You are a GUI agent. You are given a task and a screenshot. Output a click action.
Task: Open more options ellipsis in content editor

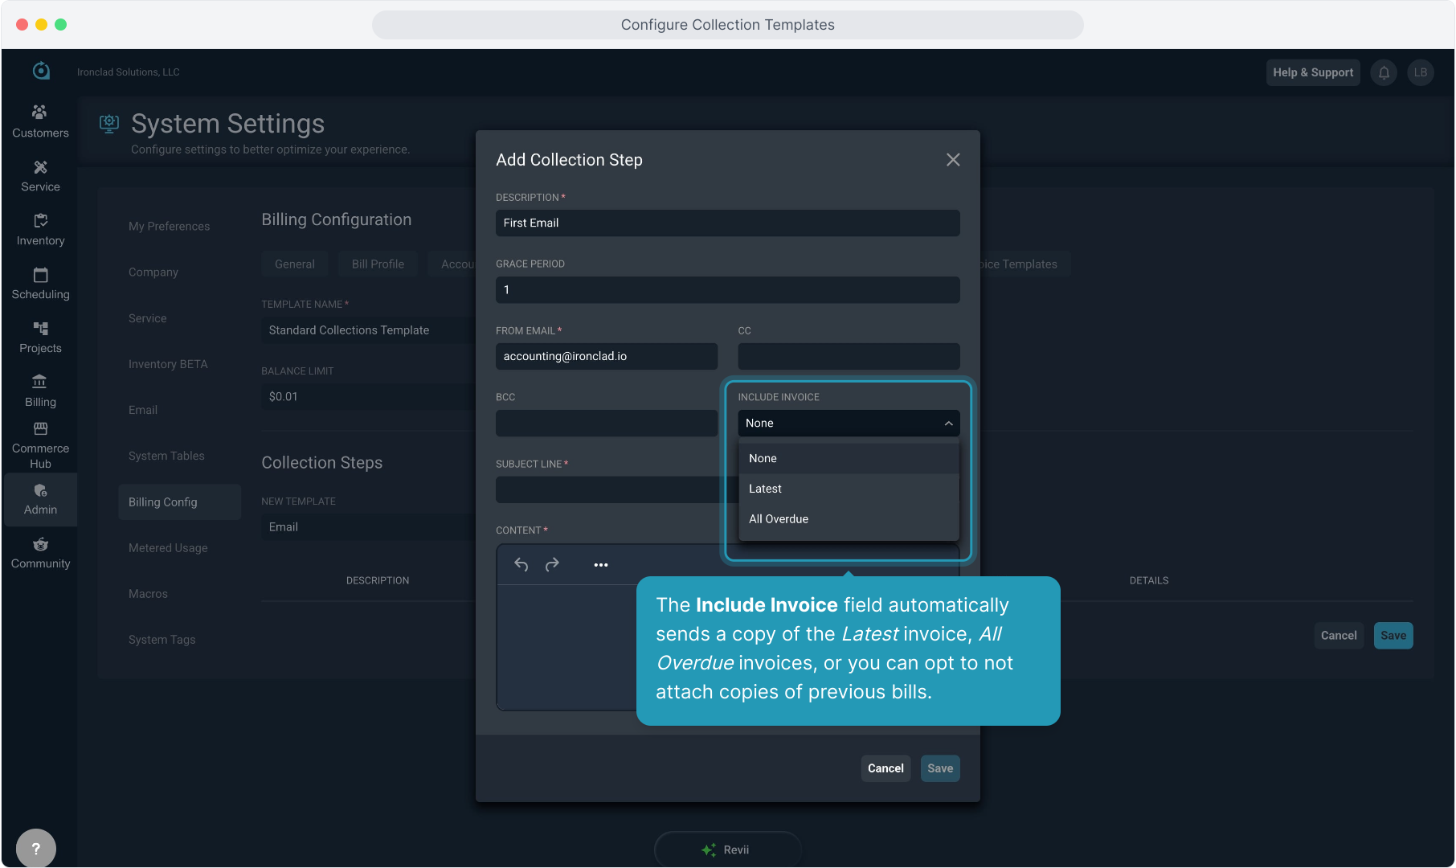[x=601, y=565]
